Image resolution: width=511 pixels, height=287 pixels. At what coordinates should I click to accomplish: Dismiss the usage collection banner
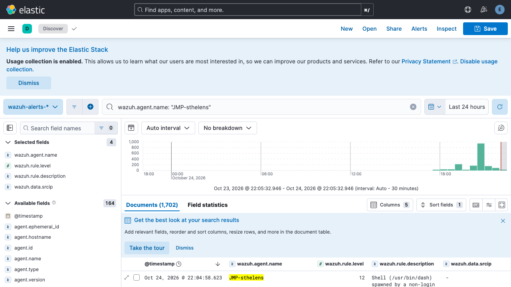(29, 83)
